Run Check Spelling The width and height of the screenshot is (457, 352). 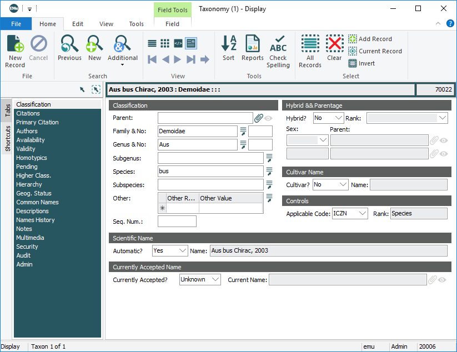[278, 44]
